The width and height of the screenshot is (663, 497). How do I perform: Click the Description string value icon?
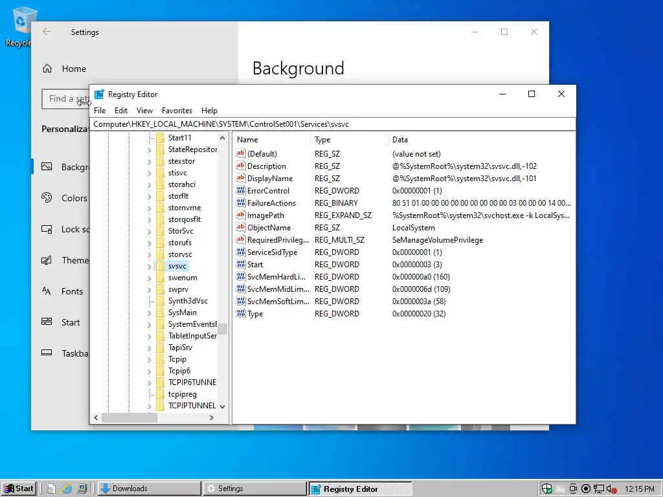241,166
